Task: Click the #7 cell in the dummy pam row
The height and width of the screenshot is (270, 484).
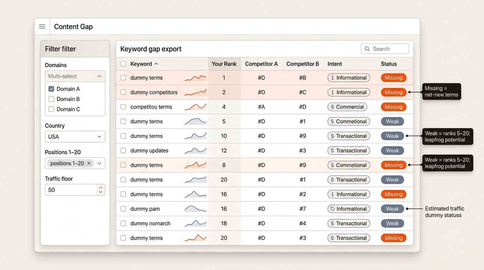Action: pyautogui.click(x=302, y=209)
